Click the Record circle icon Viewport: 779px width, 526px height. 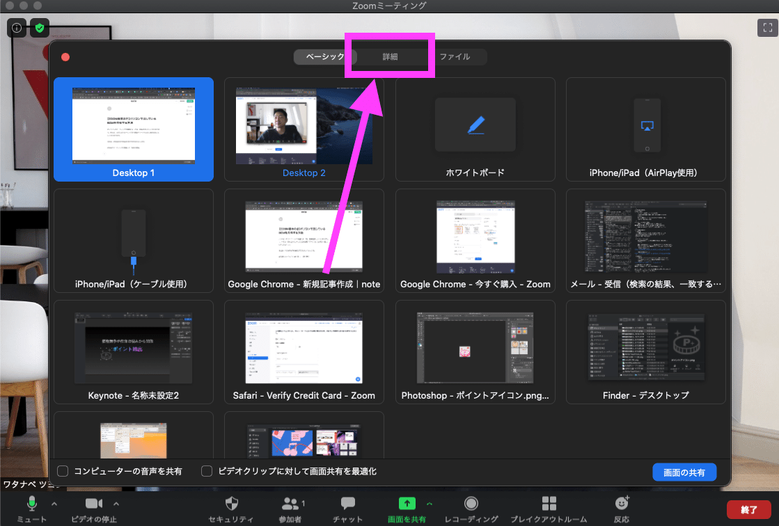coord(471,503)
